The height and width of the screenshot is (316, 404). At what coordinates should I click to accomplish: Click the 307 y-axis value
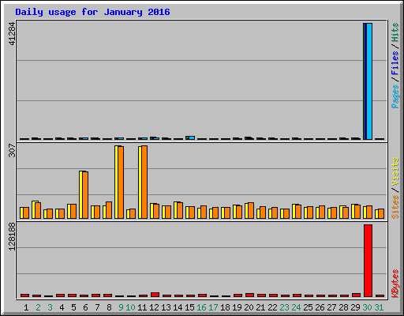[12, 150]
